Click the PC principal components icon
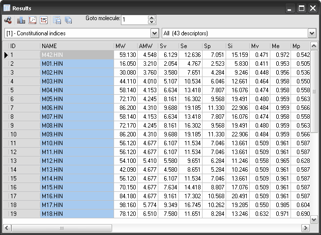Screen dimensions: 321x235 point(44,20)
